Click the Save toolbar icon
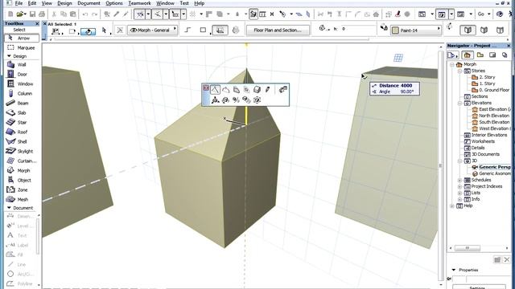The image size is (515, 289). pyautogui.click(x=32, y=14)
